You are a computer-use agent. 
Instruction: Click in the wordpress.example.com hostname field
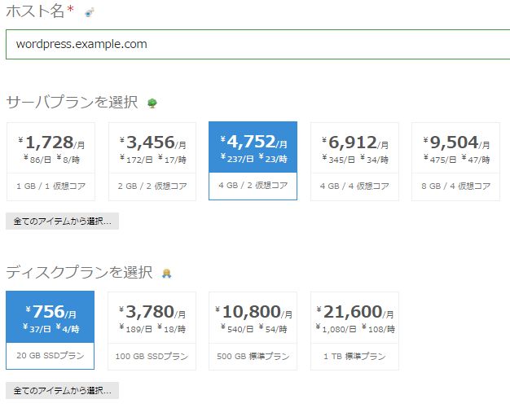pyautogui.click(x=257, y=44)
